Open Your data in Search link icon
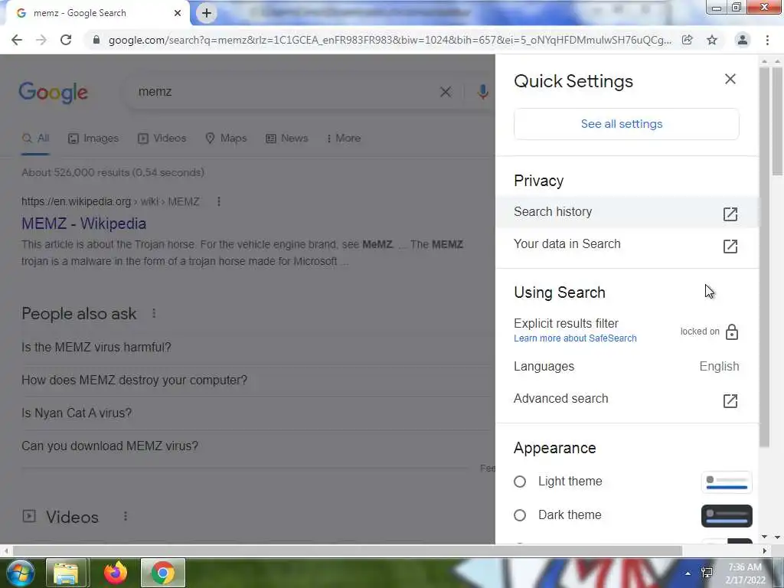 coord(730,246)
